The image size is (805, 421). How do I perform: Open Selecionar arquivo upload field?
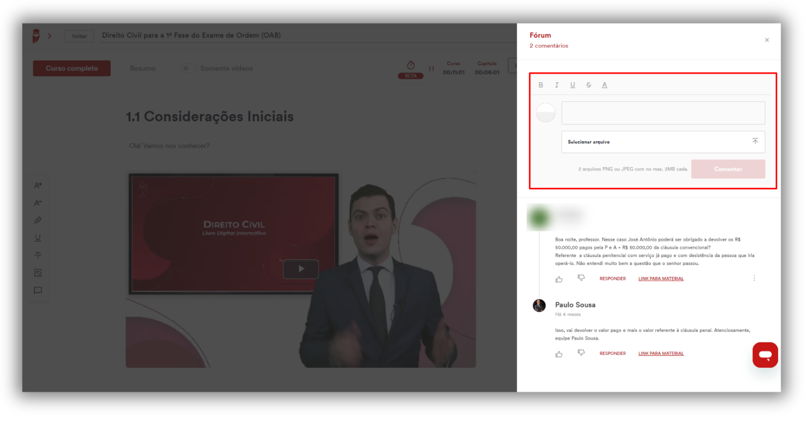coord(663,142)
